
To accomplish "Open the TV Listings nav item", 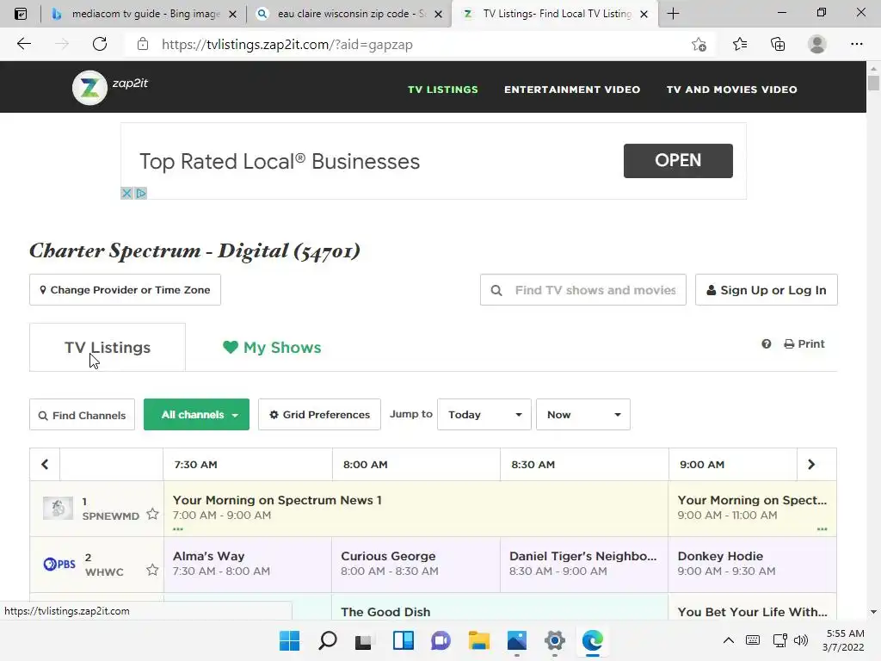I will tap(443, 90).
